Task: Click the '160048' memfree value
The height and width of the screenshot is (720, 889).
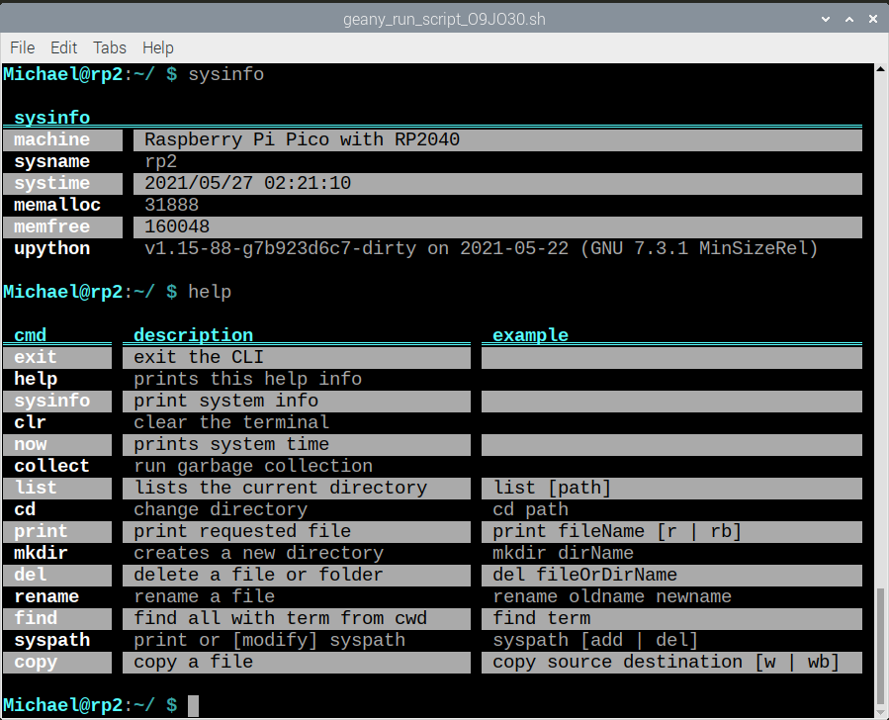Action: [177, 226]
